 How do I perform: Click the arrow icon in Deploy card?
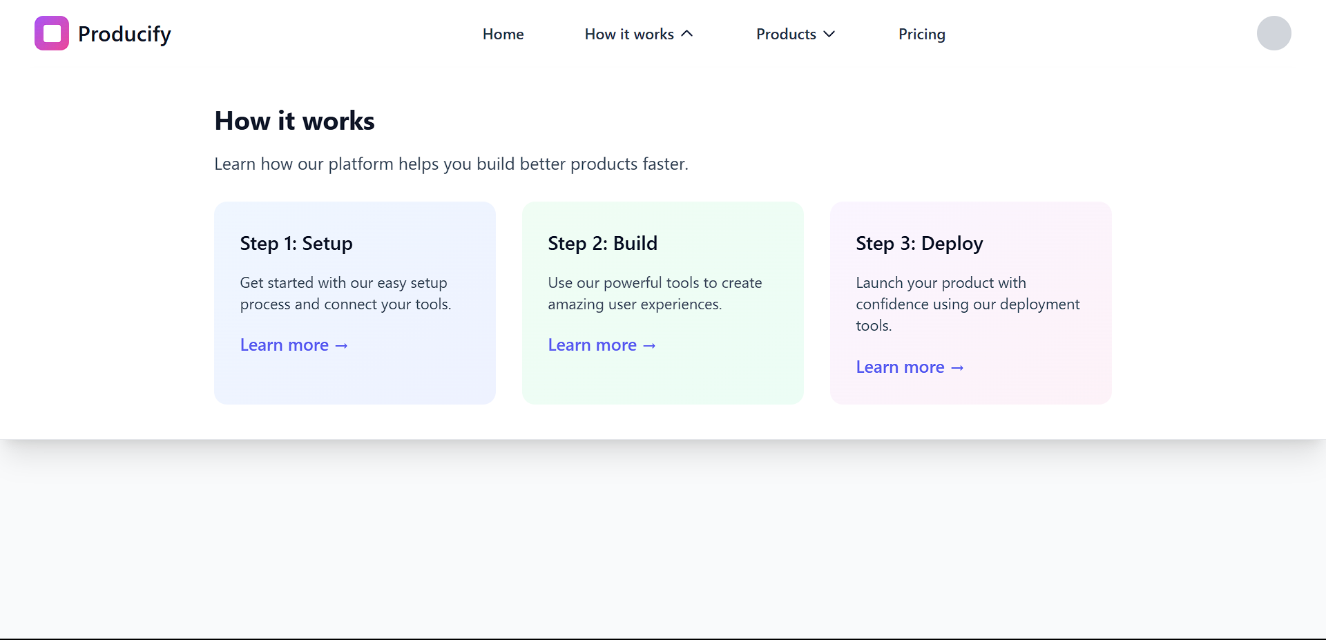[957, 368]
